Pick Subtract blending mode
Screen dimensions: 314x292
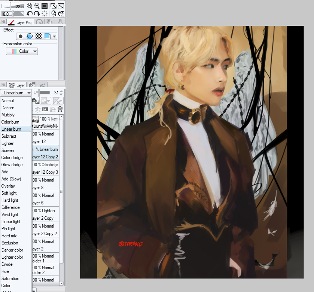pyautogui.click(x=16, y=136)
